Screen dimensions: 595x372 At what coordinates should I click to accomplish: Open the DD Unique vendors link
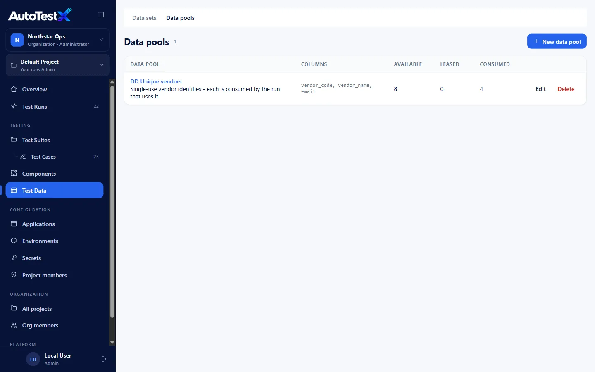coord(156,81)
